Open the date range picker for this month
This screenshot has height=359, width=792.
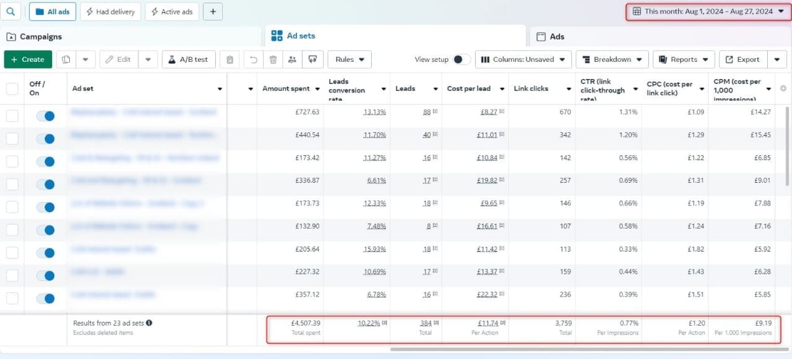[x=708, y=11]
